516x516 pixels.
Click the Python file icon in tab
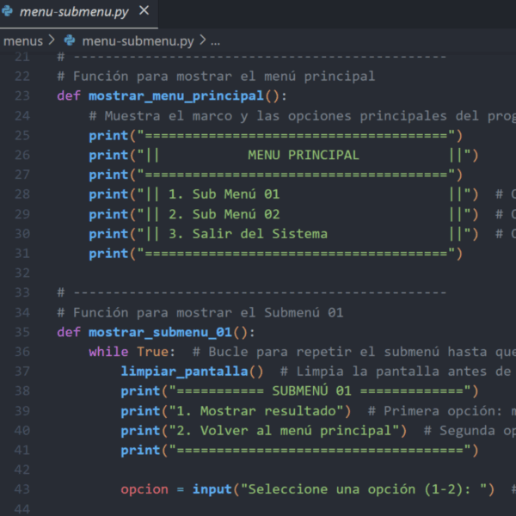coord(8,11)
